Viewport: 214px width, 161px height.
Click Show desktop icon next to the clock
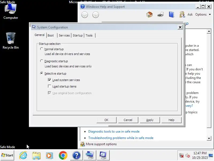point(211,155)
